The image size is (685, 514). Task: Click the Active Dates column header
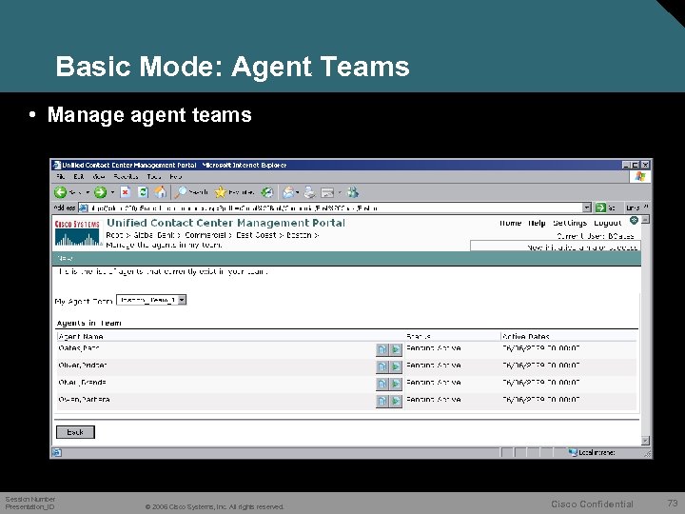click(x=526, y=337)
